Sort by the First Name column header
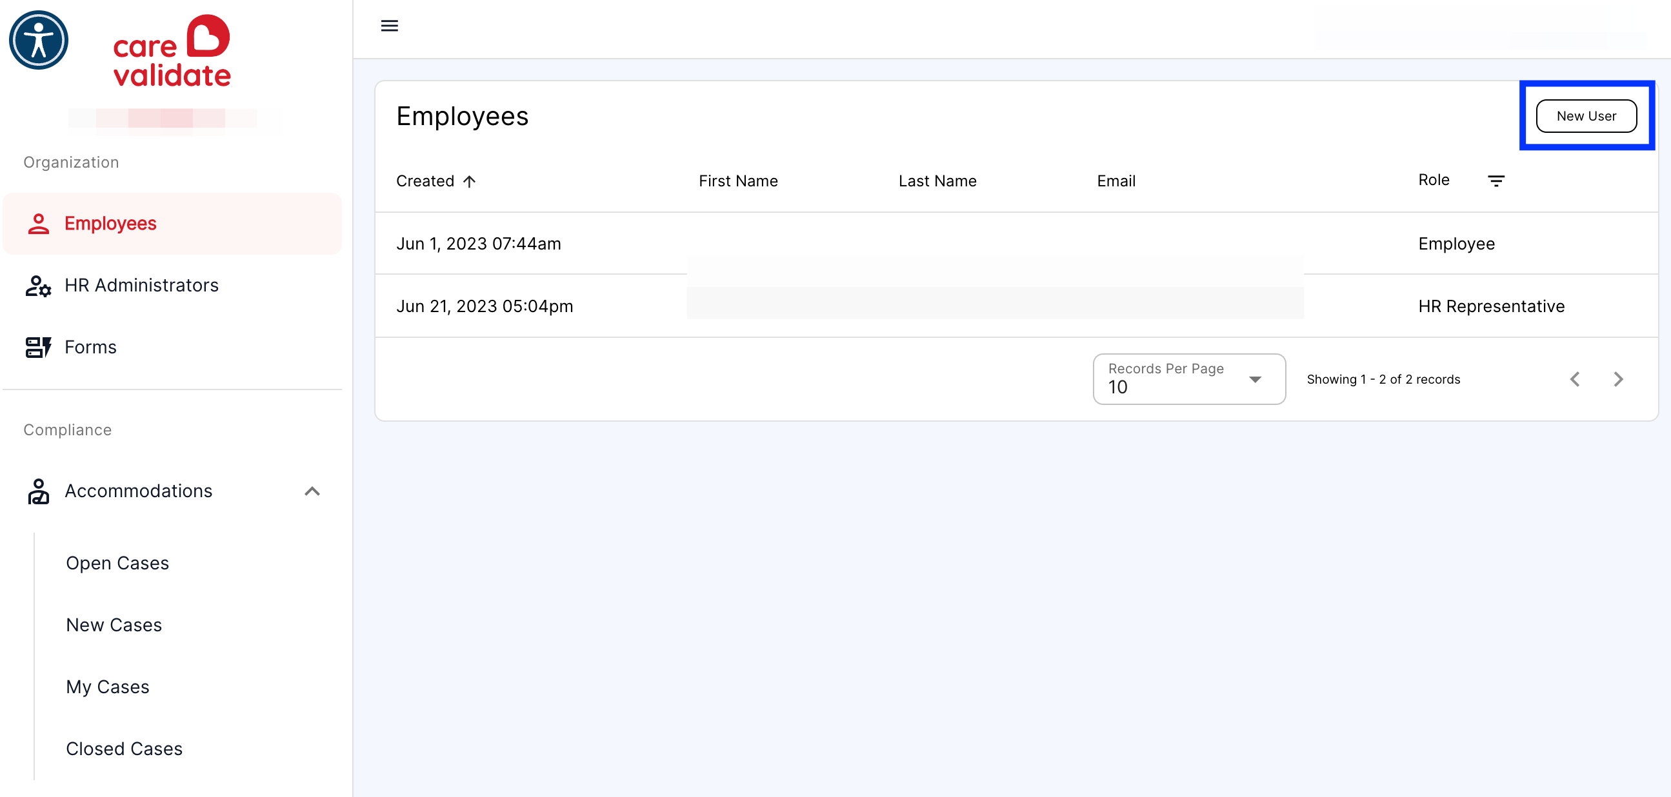Image resolution: width=1671 pixels, height=797 pixels. tap(738, 182)
